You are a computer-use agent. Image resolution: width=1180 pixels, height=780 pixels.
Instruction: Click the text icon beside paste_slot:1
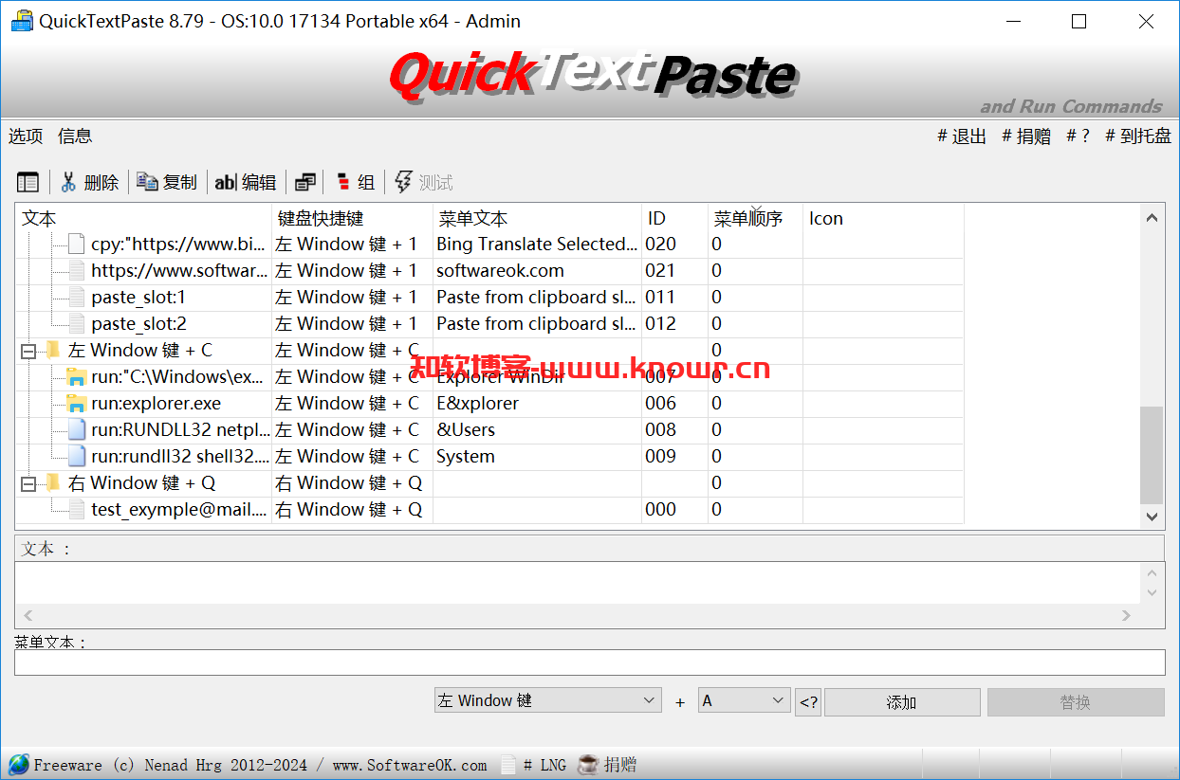tap(77, 297)
